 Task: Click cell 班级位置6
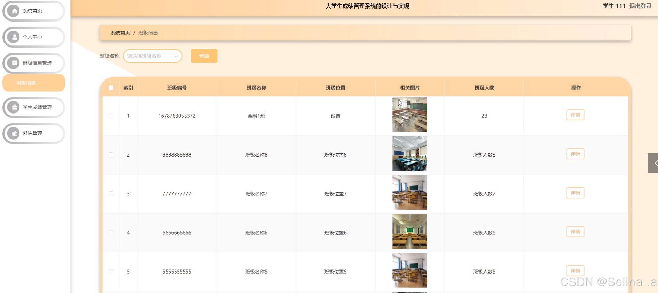pos(336,233)
